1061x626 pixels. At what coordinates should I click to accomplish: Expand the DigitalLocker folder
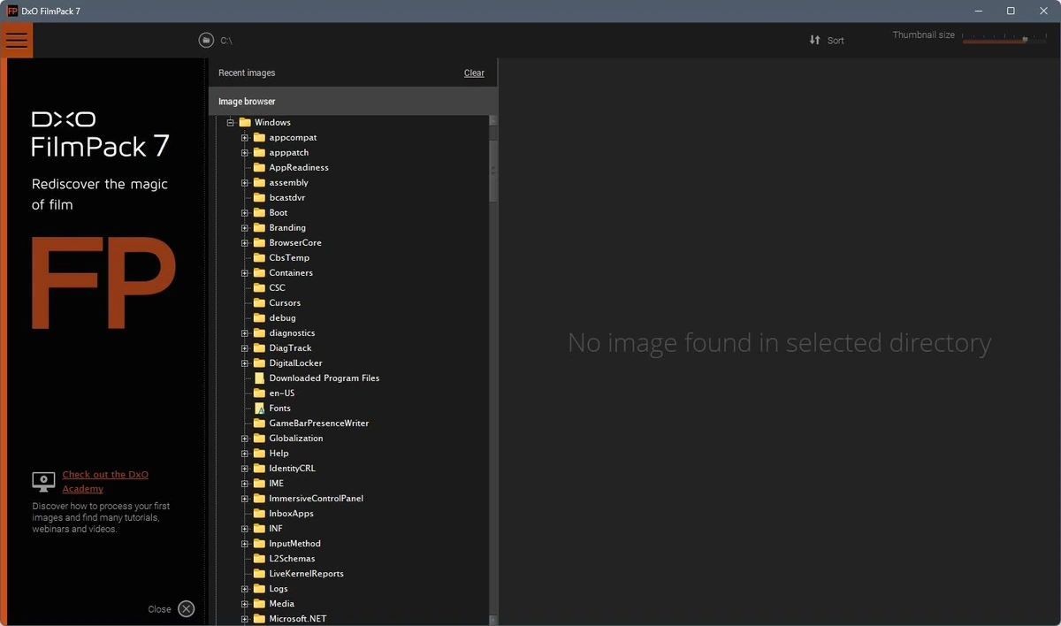[x=245, y=363]
